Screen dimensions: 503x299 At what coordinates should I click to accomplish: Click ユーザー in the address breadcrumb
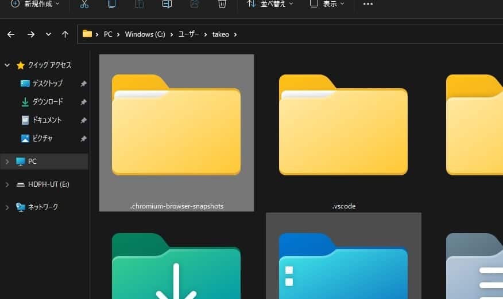click(x=188, y=34)
